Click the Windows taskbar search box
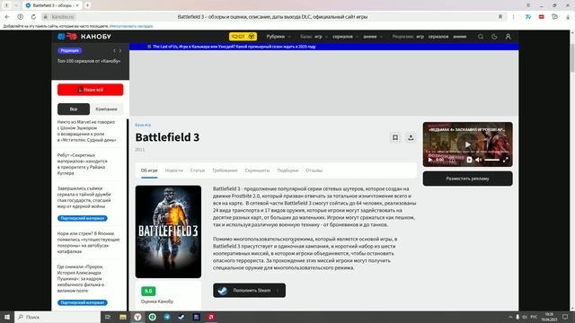Viewport: 575px width, 323px height. click(57, 317)
